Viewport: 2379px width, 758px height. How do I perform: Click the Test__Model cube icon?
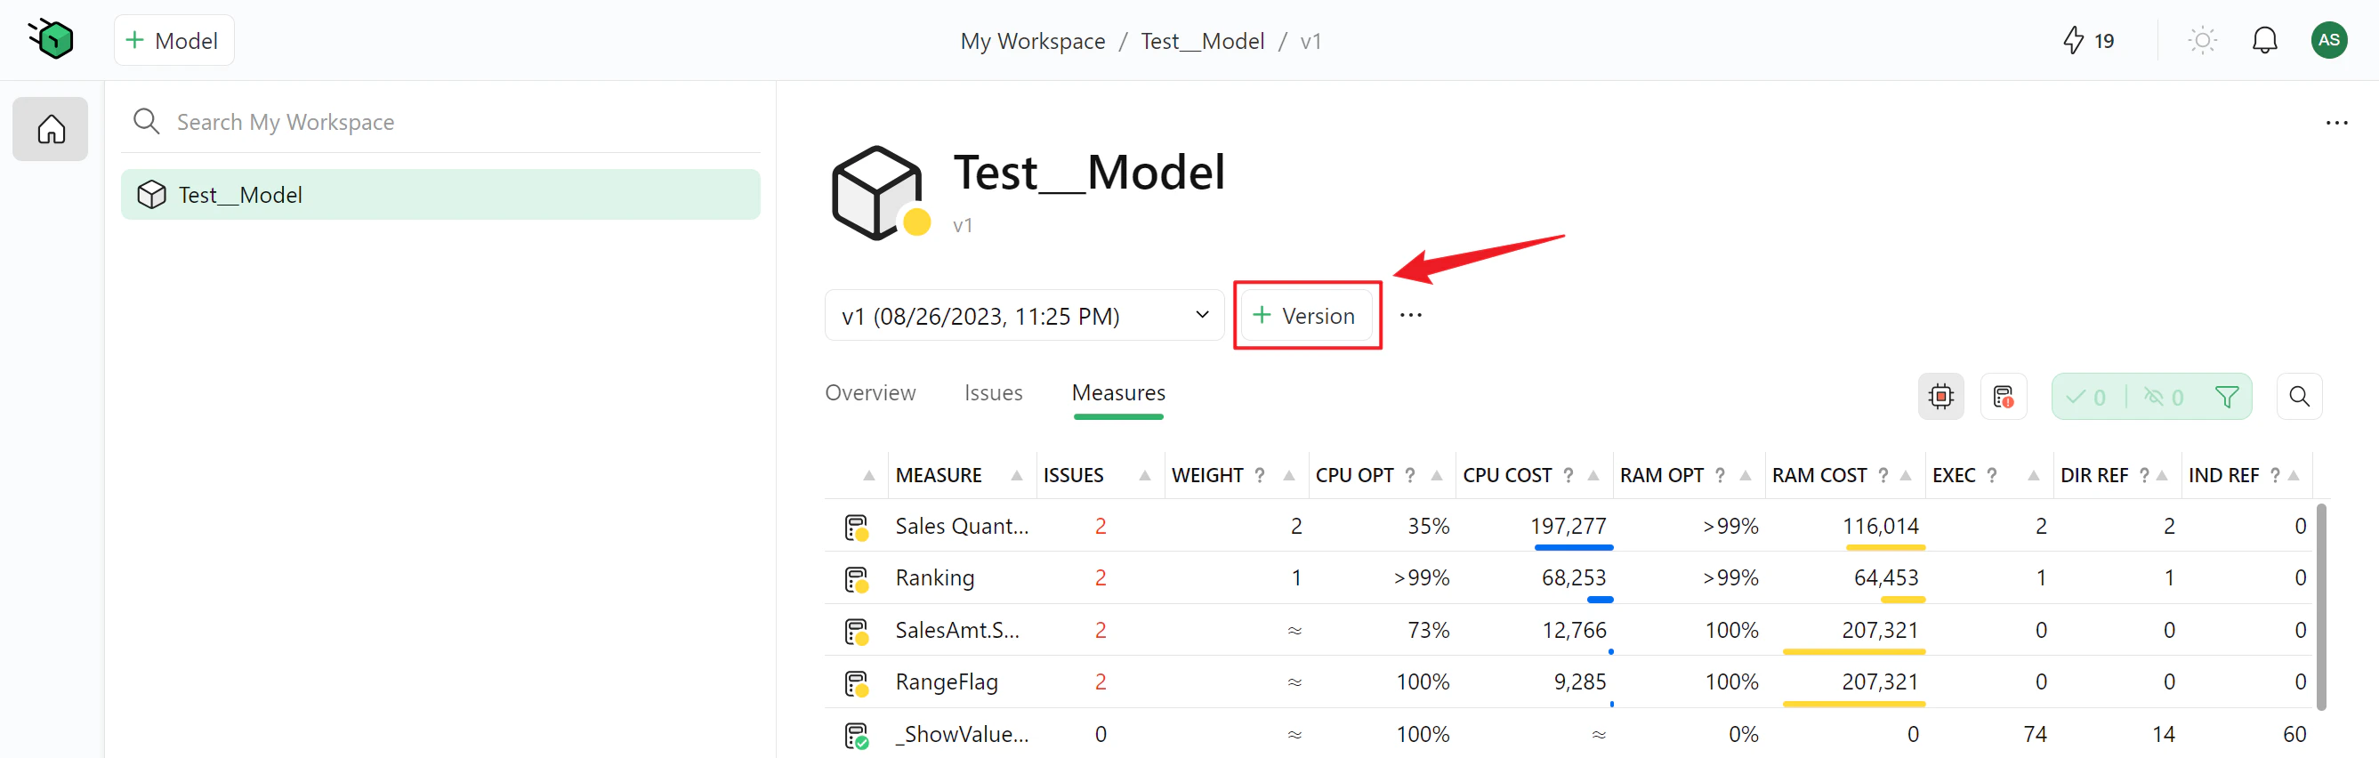click(879, 193)
